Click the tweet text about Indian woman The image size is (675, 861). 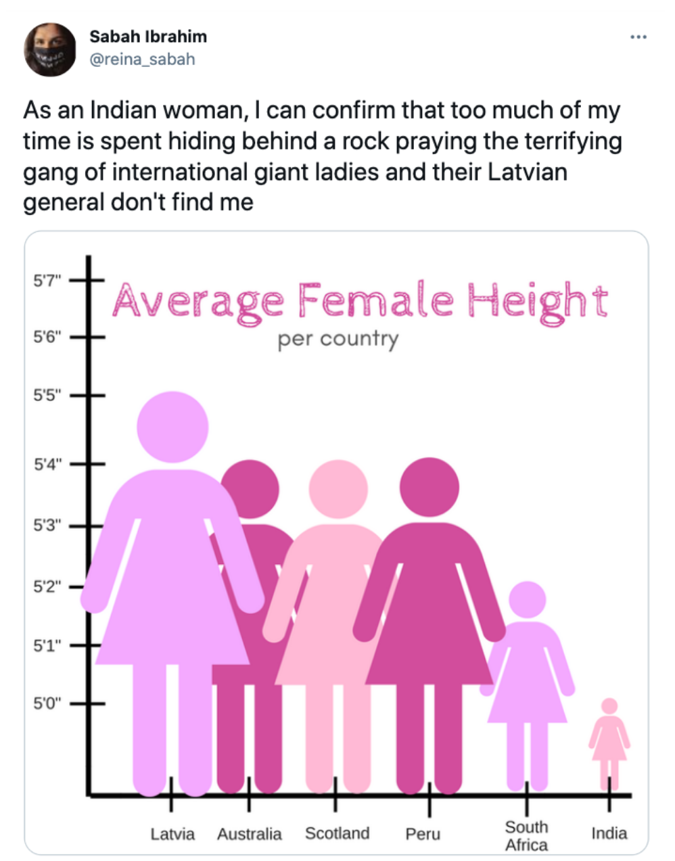[322, 156]
